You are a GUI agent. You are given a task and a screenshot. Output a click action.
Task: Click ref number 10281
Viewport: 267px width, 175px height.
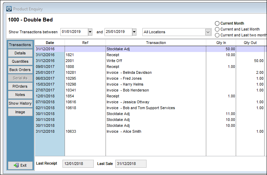pyautogui.click(x=71, y=72)
